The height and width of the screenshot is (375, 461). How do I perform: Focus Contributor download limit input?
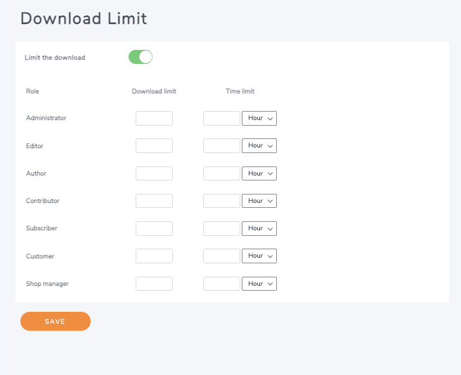(154, 201)
